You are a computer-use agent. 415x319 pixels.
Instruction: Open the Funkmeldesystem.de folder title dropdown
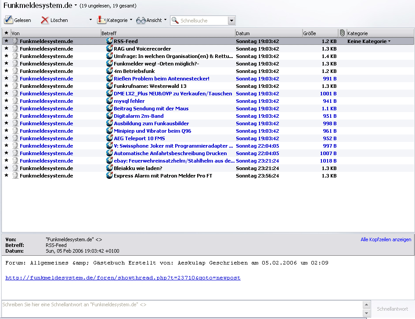coord(76,6)
